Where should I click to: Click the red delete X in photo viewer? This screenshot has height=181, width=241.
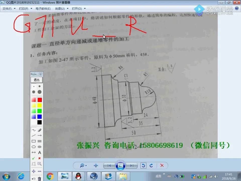(162, 165)
